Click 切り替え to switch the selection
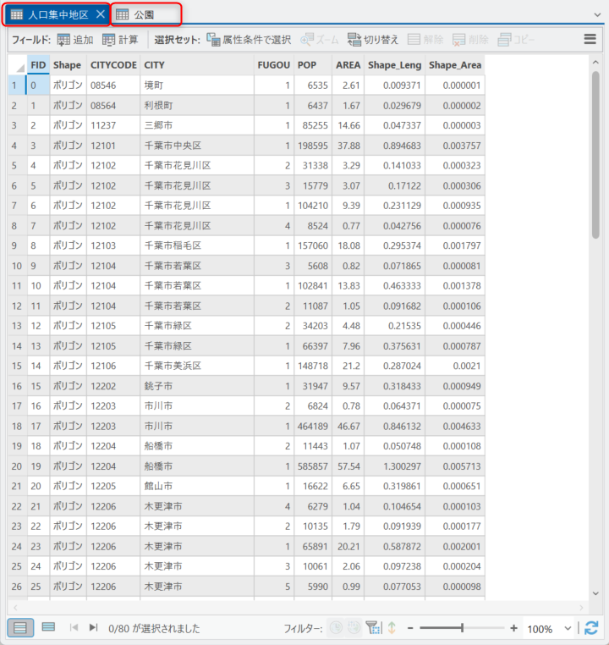 (x=372, y=40)
